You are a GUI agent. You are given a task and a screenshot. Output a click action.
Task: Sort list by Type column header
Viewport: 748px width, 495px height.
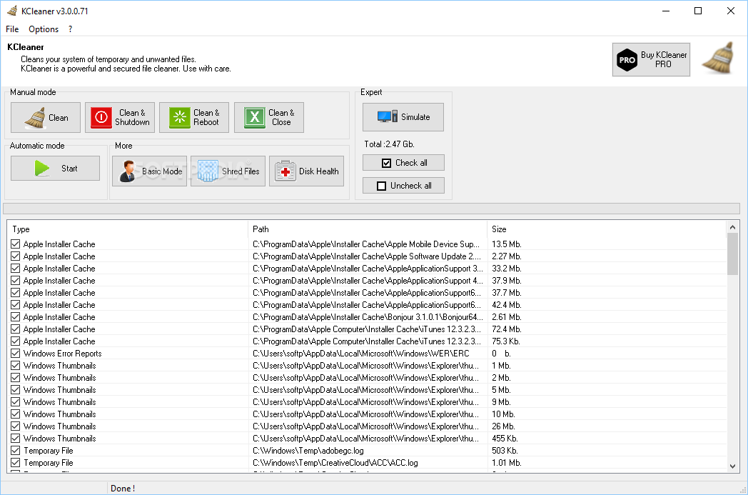(x=128, y=229)
